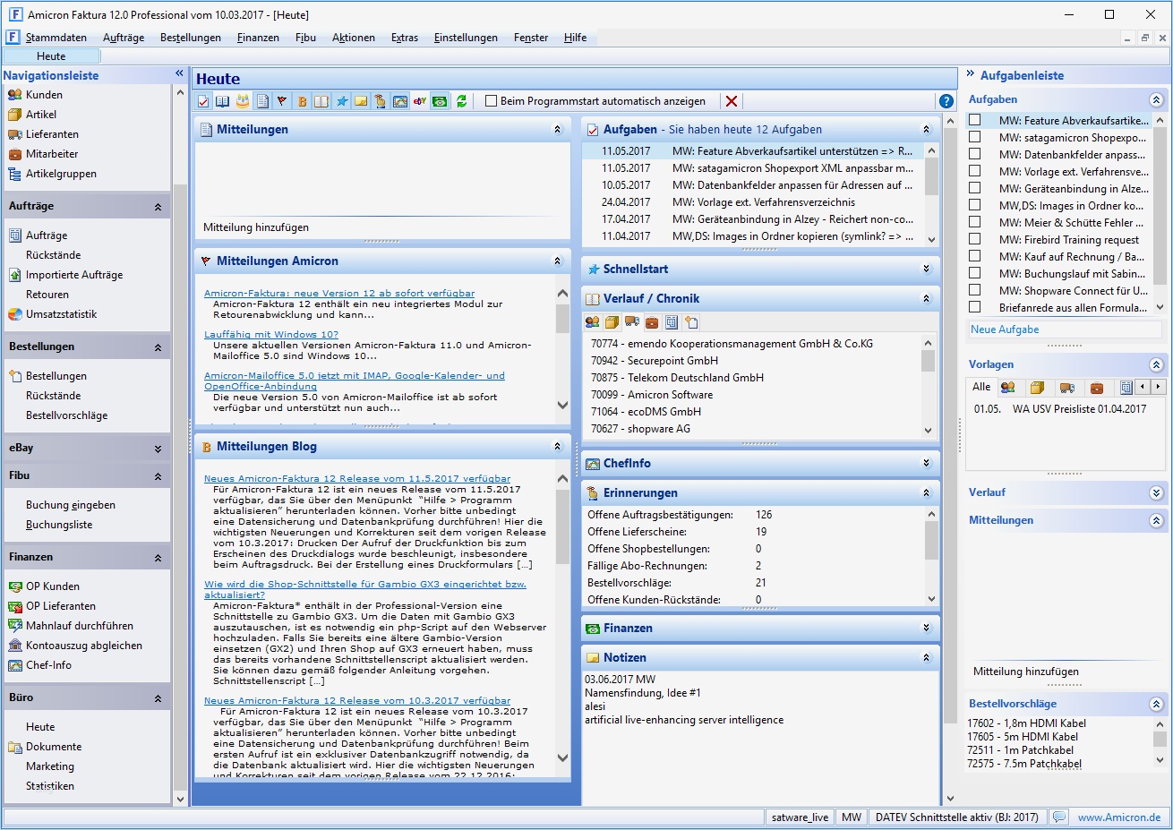Viewport: 1173px width, 830px height.
Task: Open the Finanzen menu in the menu bar
Action: tap(258, 38)
